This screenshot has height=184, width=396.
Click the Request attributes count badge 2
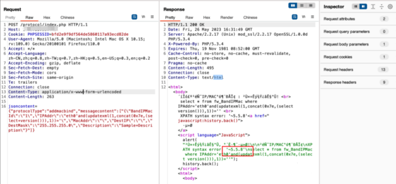384,19
